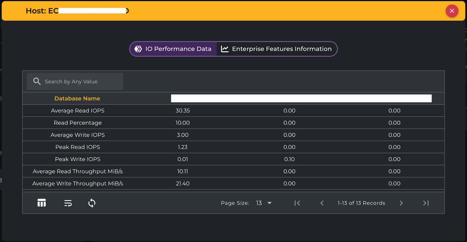467x242 pixels.
Task: Jump to last page of records
Action: [x=426, y=203]
